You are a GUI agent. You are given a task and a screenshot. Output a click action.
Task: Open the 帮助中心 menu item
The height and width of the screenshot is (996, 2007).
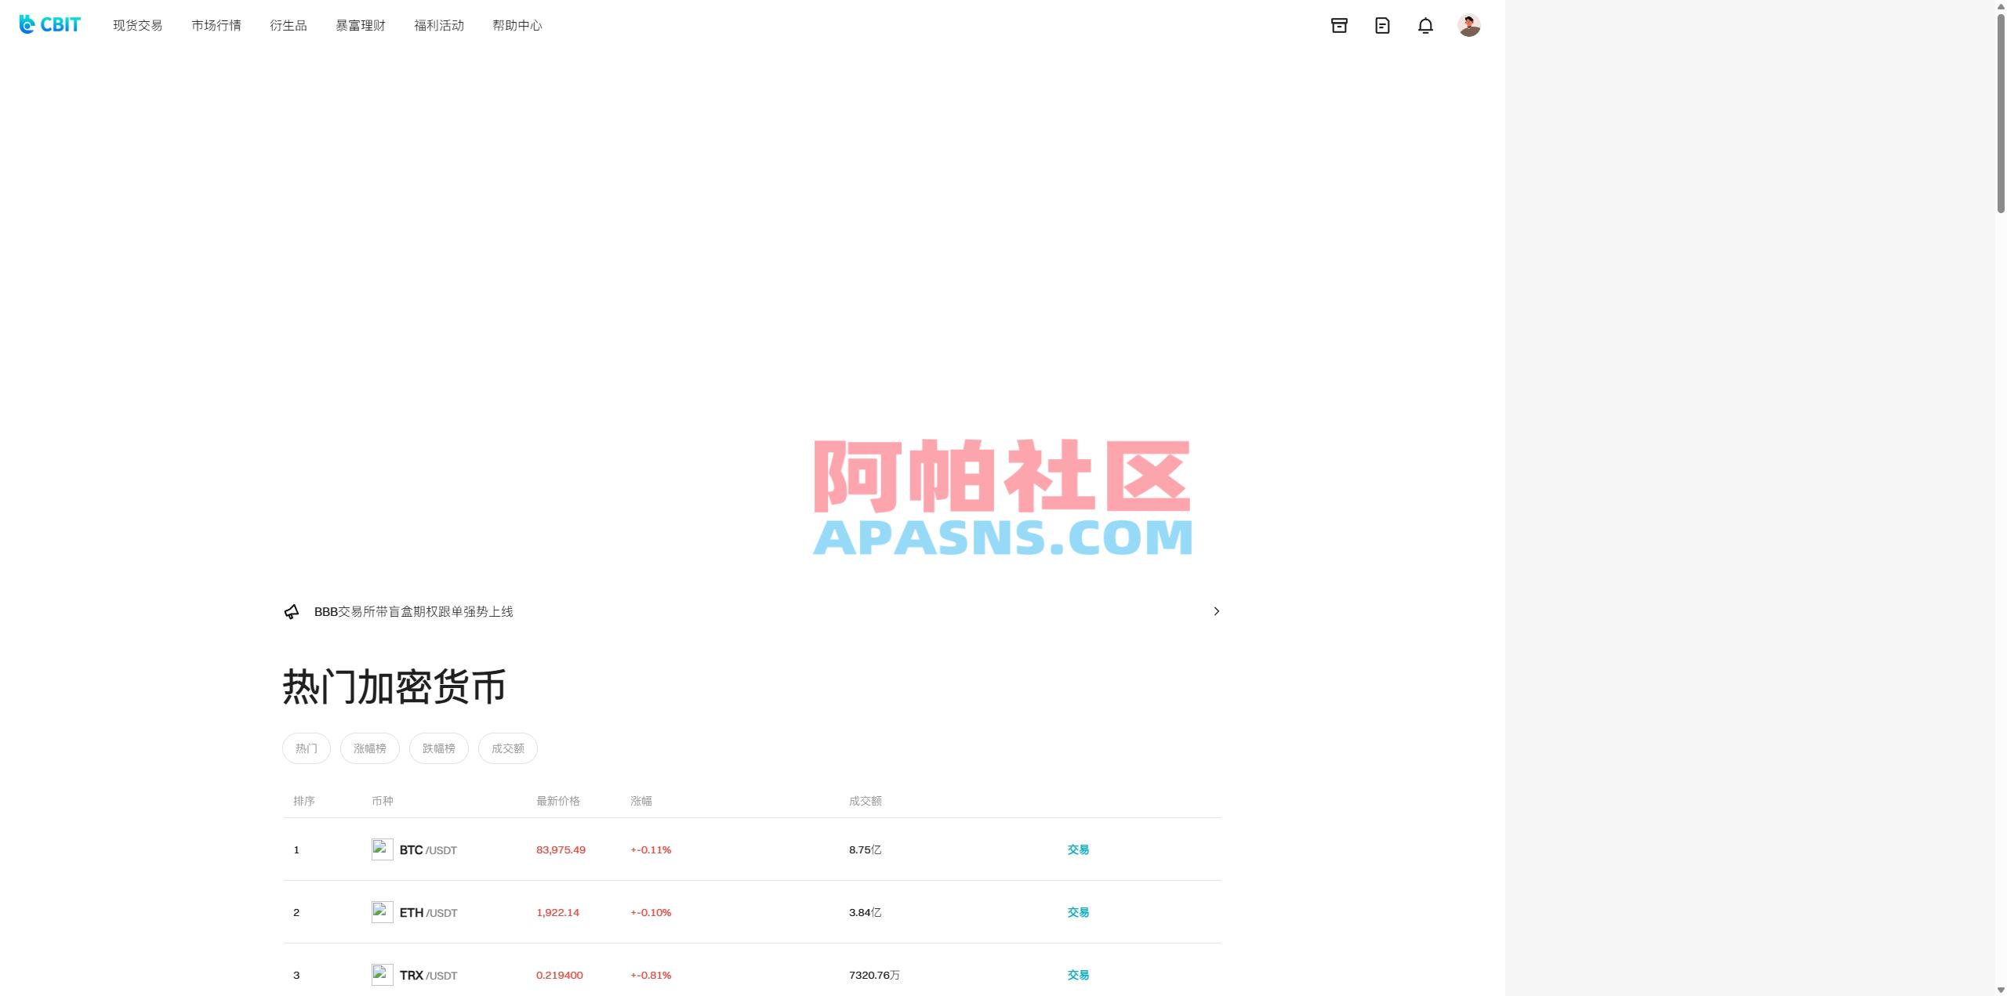[517, 25]
